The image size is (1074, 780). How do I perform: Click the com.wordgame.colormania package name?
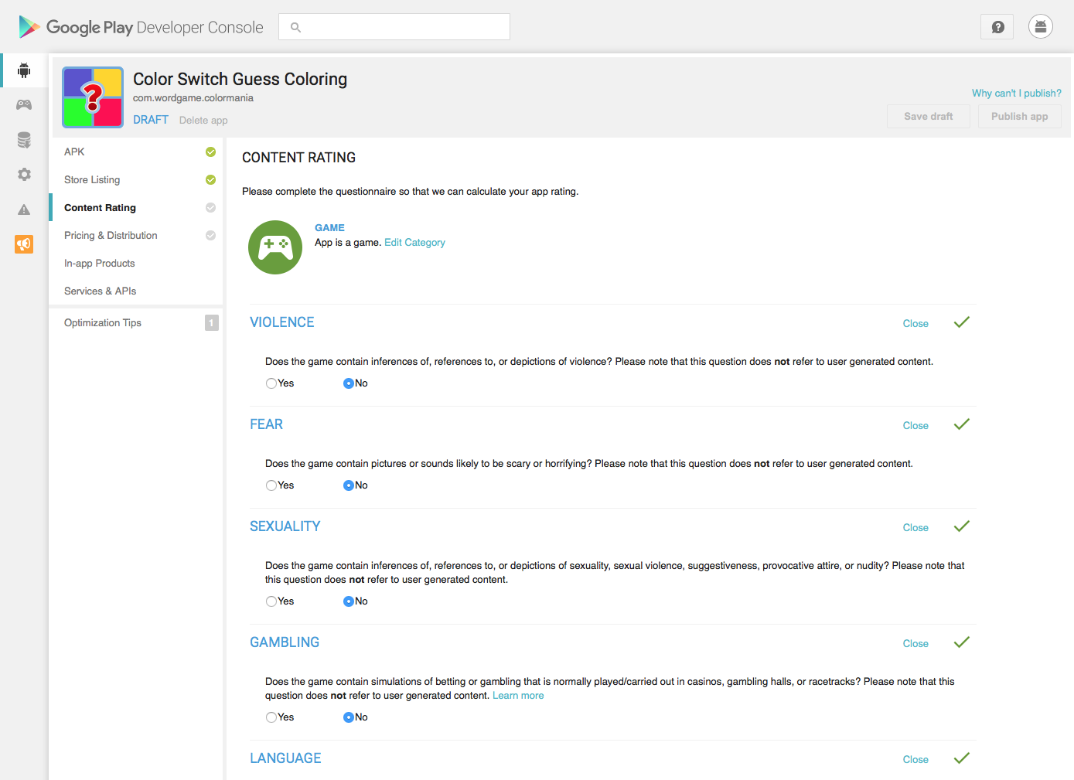(193, 98)
